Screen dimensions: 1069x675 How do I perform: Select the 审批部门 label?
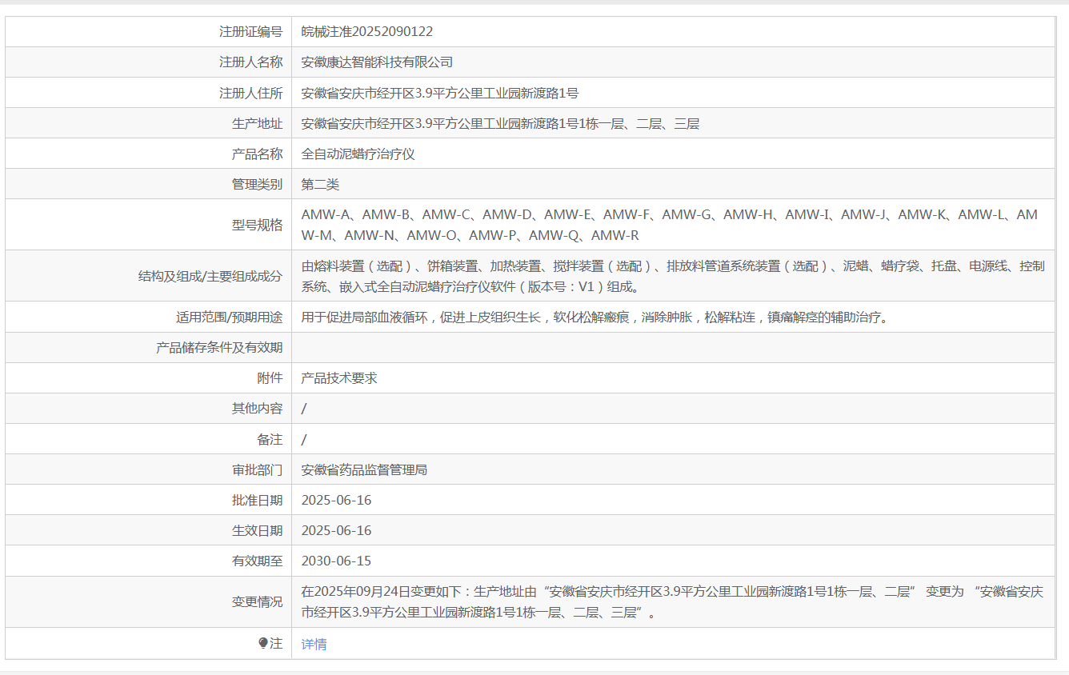click(x=258, y=469)
